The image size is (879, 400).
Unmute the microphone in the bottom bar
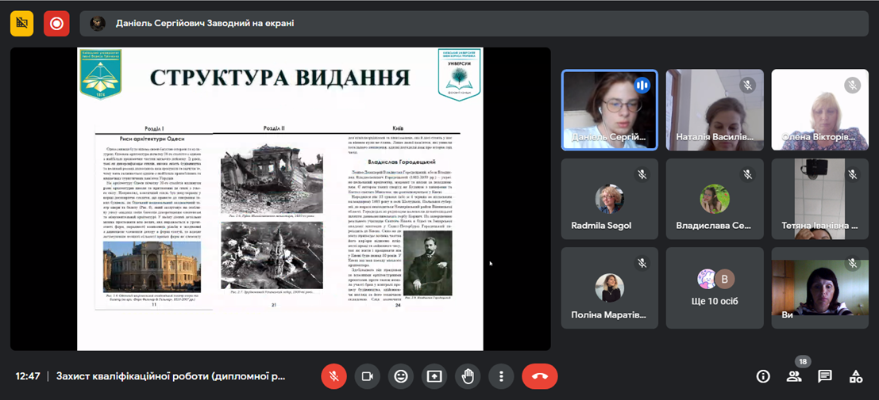point(333,376)
